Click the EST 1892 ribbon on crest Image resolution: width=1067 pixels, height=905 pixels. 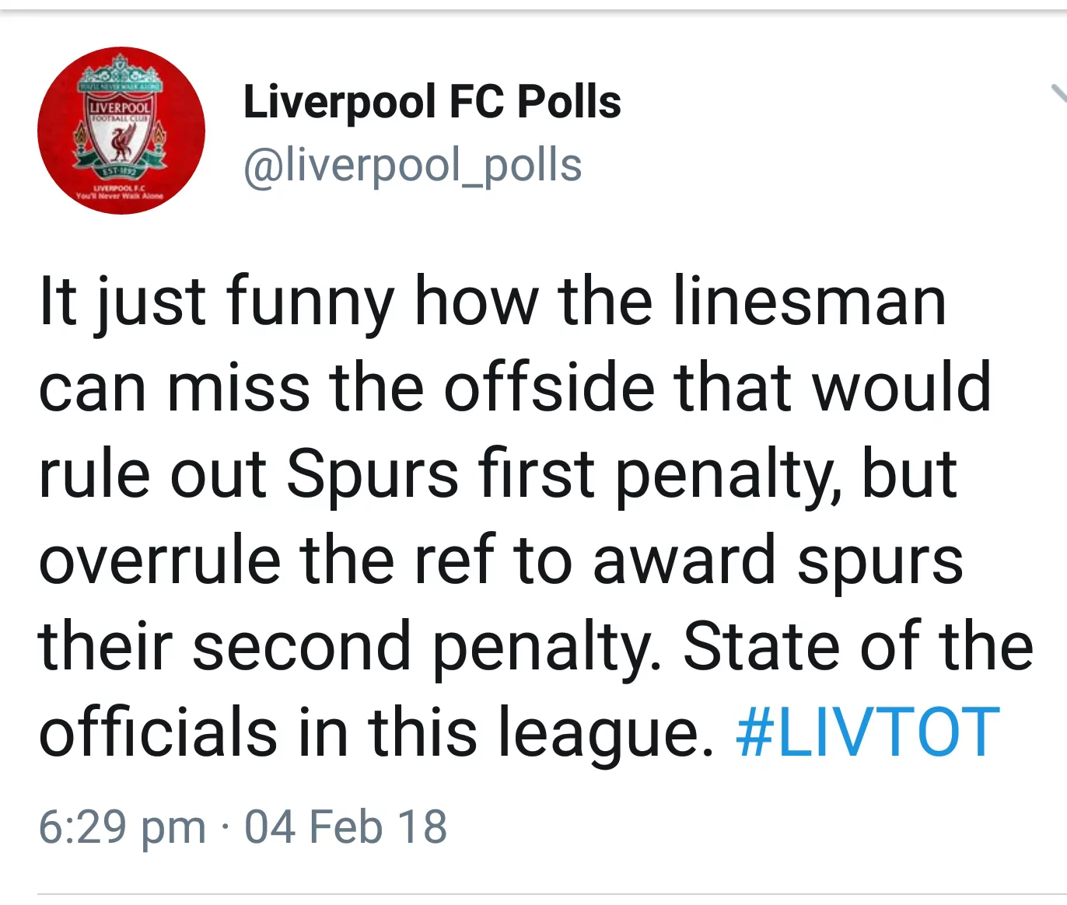(x=121, y=170)
